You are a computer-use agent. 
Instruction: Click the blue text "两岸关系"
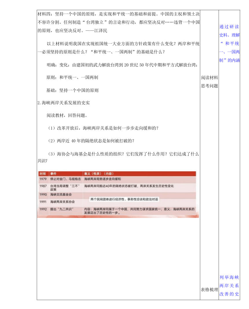(229, 286)
